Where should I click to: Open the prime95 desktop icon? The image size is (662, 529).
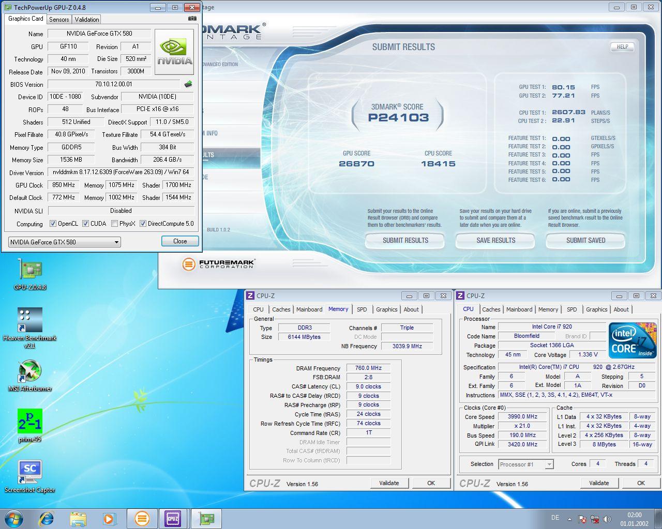point(30,426)
